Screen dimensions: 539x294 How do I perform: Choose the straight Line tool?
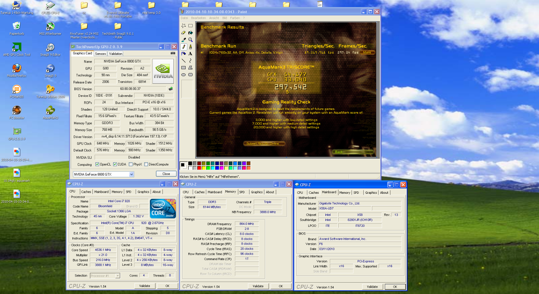[x=184, y=61]
